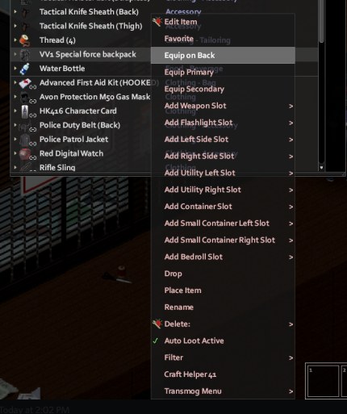Click the Red Digital Watch icon
This screenshot has width=347, height=414.
pyautogui.click(x=25, y=154)
